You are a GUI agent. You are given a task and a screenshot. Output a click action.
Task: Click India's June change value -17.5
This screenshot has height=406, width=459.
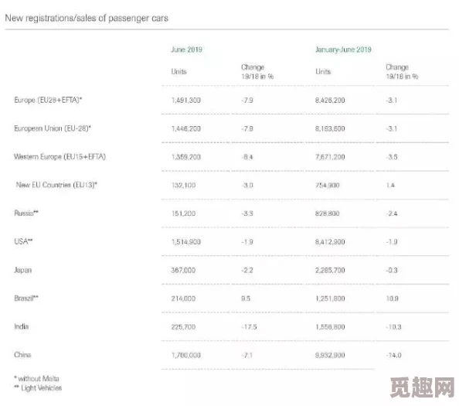(x=249, y=327)
